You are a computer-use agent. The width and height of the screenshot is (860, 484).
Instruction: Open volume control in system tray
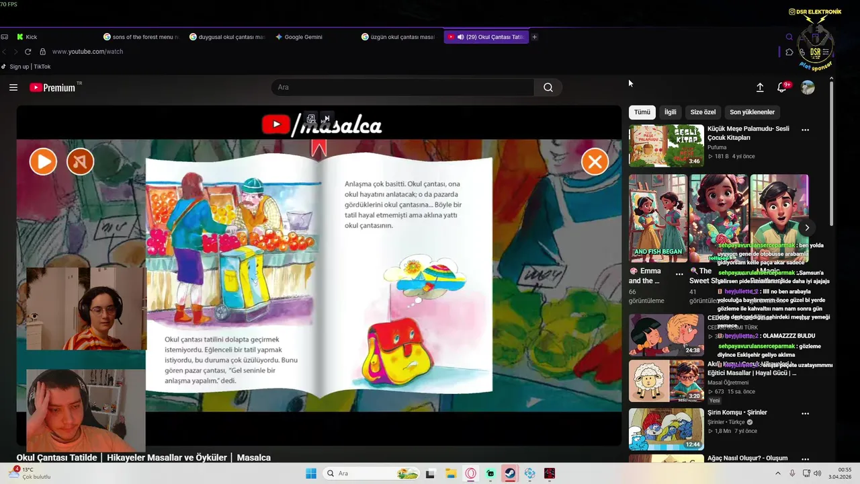[x=817, y=473]
